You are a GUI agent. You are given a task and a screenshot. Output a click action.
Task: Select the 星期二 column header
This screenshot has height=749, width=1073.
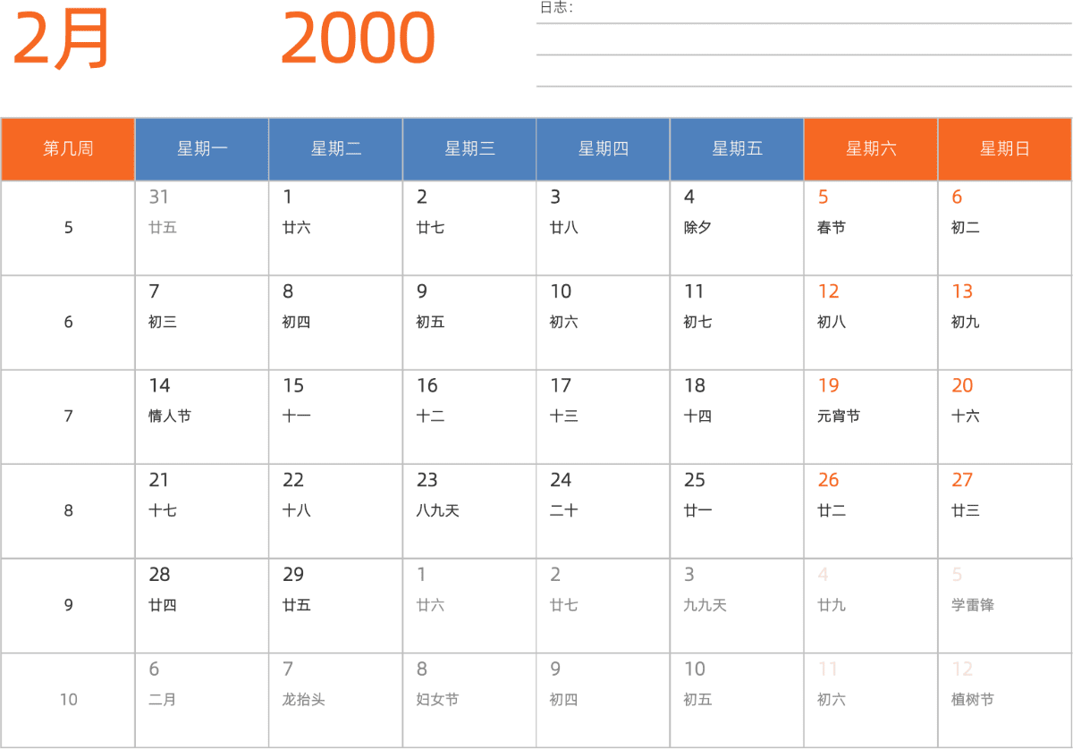[x=336, y=148]
